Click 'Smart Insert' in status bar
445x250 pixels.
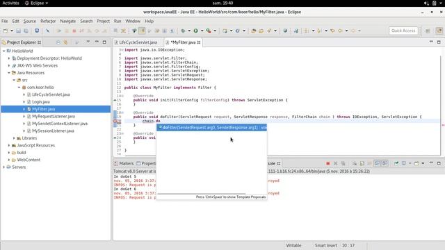click(x=326, y=245)
